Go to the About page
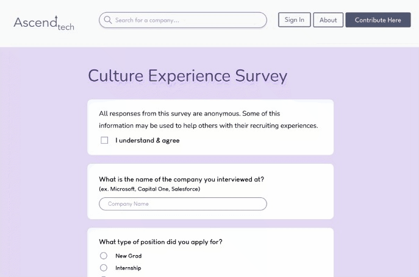Screen dimensions: 419x277 pos(328,20)
